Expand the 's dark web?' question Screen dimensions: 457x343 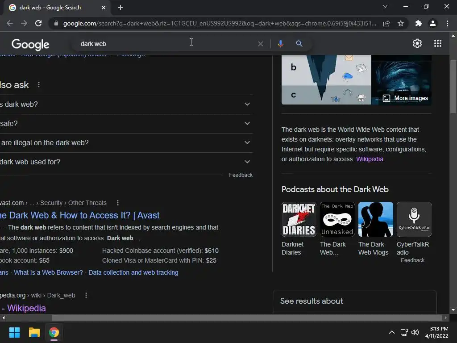[126, 105]
